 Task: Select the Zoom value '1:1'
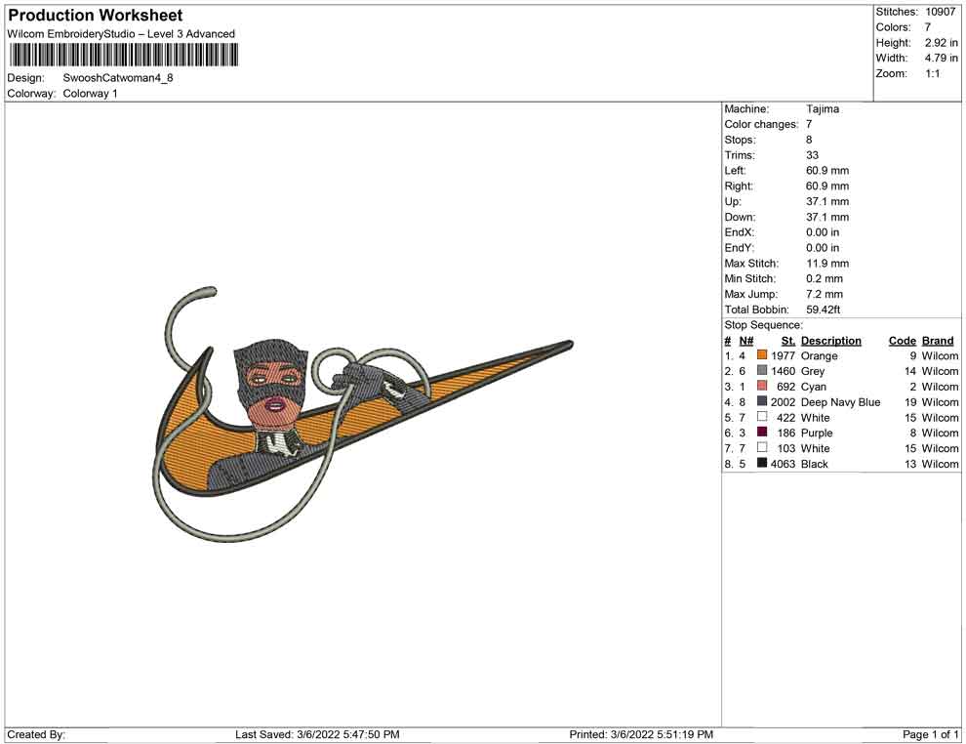click(933, 73)
